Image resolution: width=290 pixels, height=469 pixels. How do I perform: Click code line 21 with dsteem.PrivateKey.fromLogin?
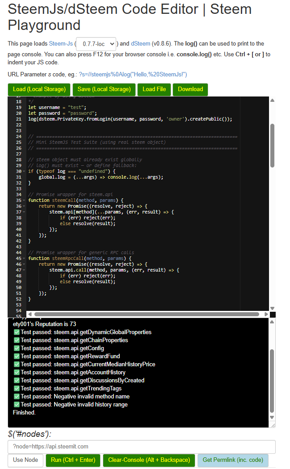130,119
